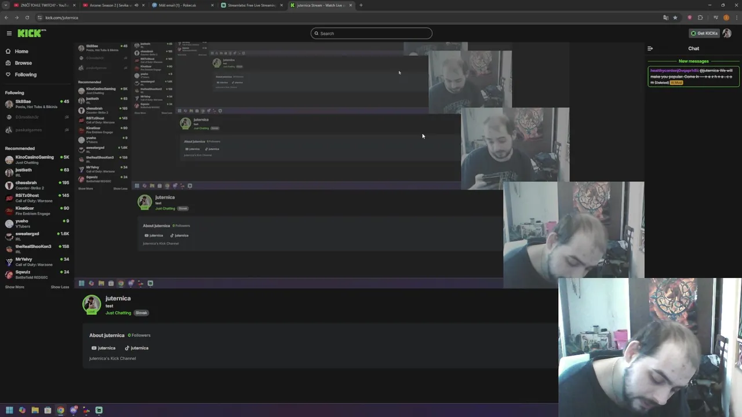The image size is (742, 417).
Task: Open SkBBae followed channel
Action: tap(37, 104)
